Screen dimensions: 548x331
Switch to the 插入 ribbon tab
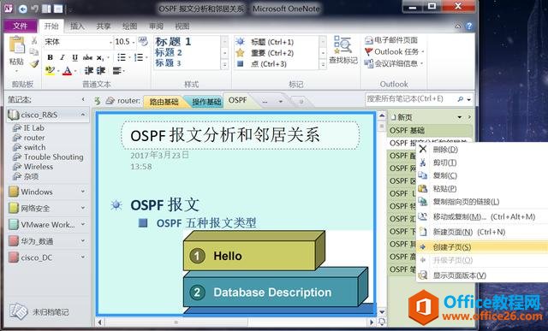point(77,27)
